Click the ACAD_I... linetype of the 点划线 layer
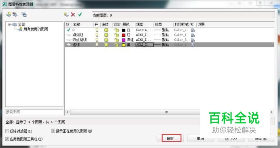280x148 pixels. click(144, 35)
